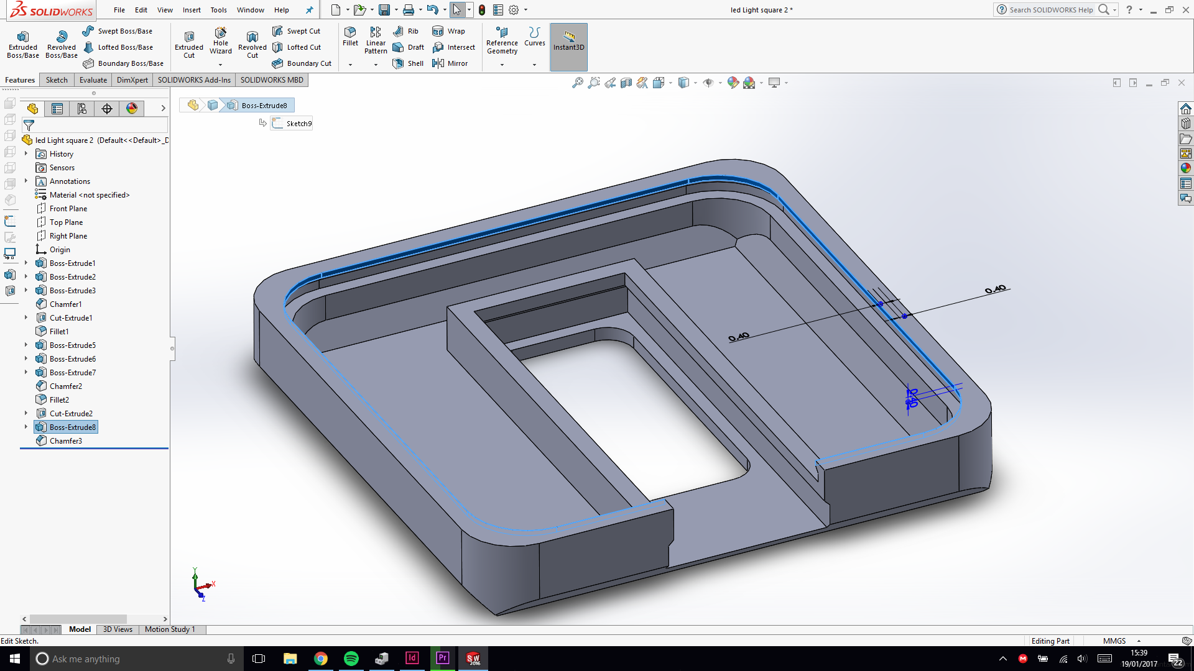This screenshot has height=671, width=1194.
Task: Choose the Swept Cut tool
Action: coord(297,31)
